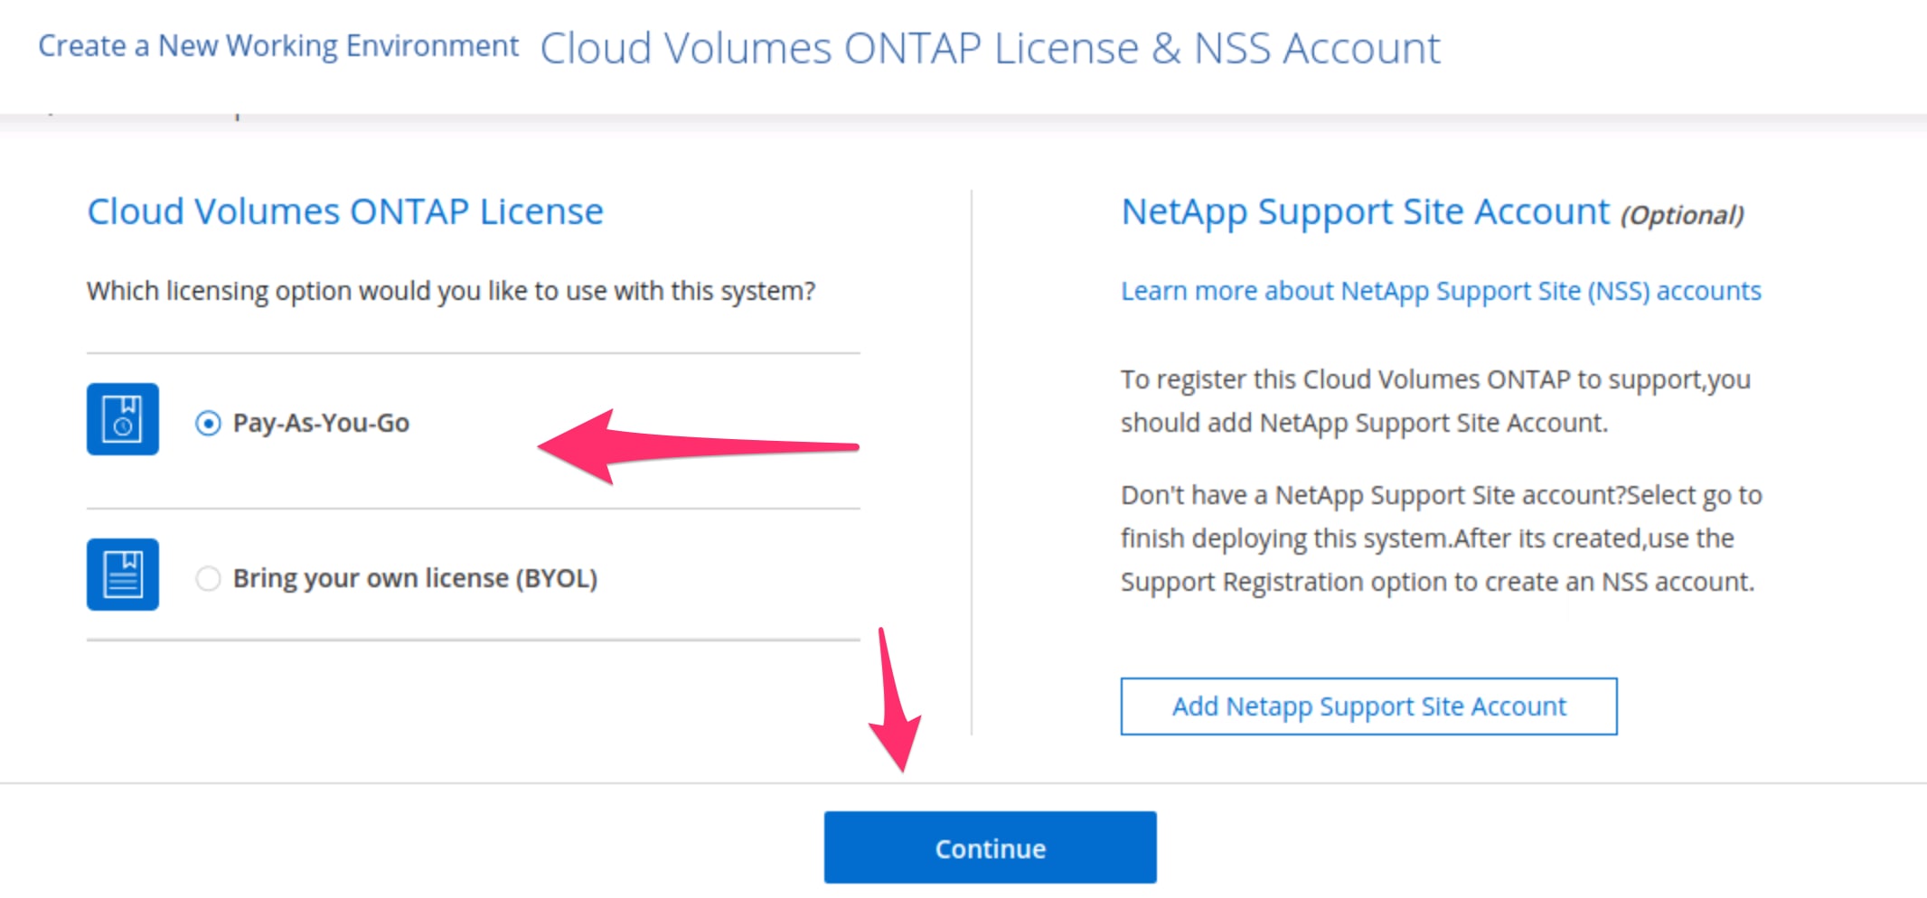Choose the Bring your own license radio button

[x=208, y=578]
